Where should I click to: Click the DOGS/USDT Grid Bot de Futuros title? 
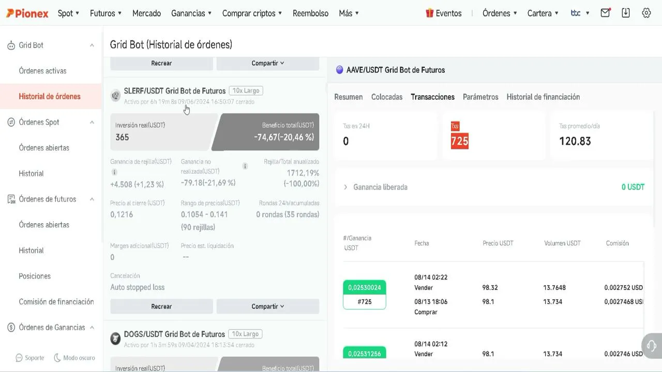(174, 334)
